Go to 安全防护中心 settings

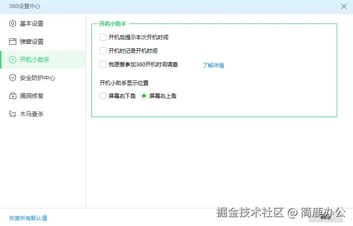click(38, 78)
